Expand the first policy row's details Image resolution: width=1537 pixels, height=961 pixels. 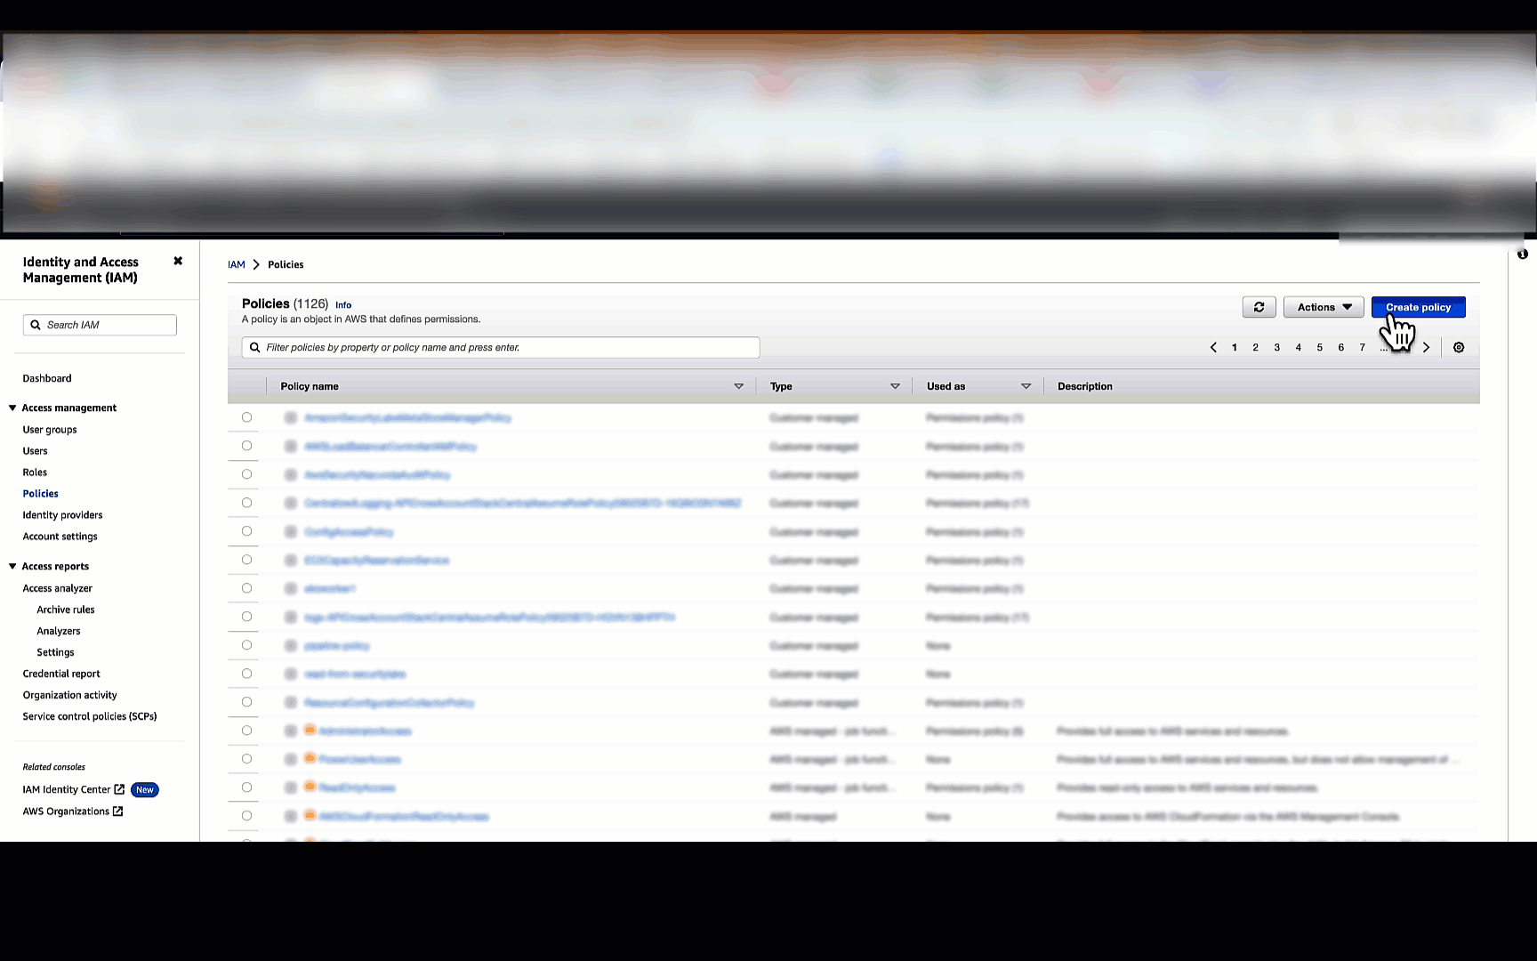point(290,417)
